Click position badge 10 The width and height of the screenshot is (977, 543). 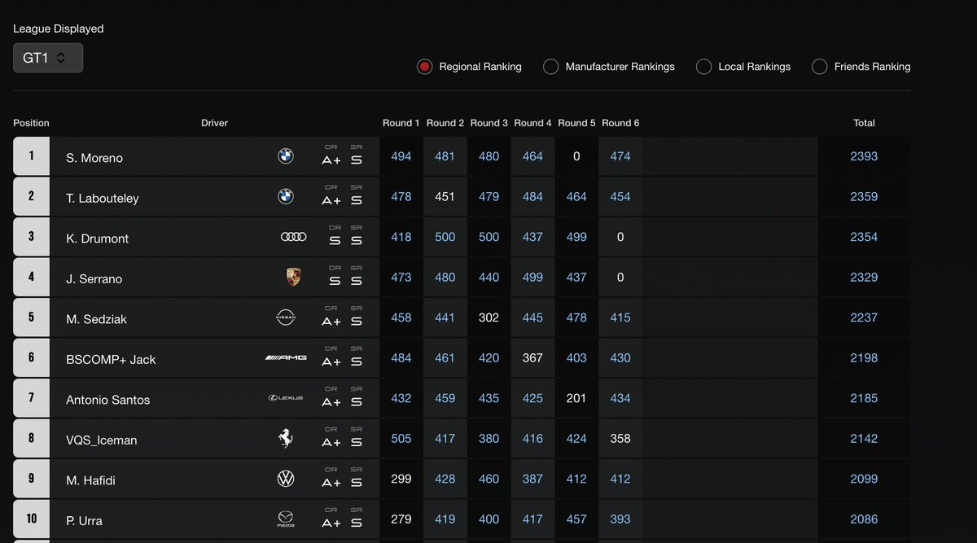pyautogui.click(x=32, y=519)
